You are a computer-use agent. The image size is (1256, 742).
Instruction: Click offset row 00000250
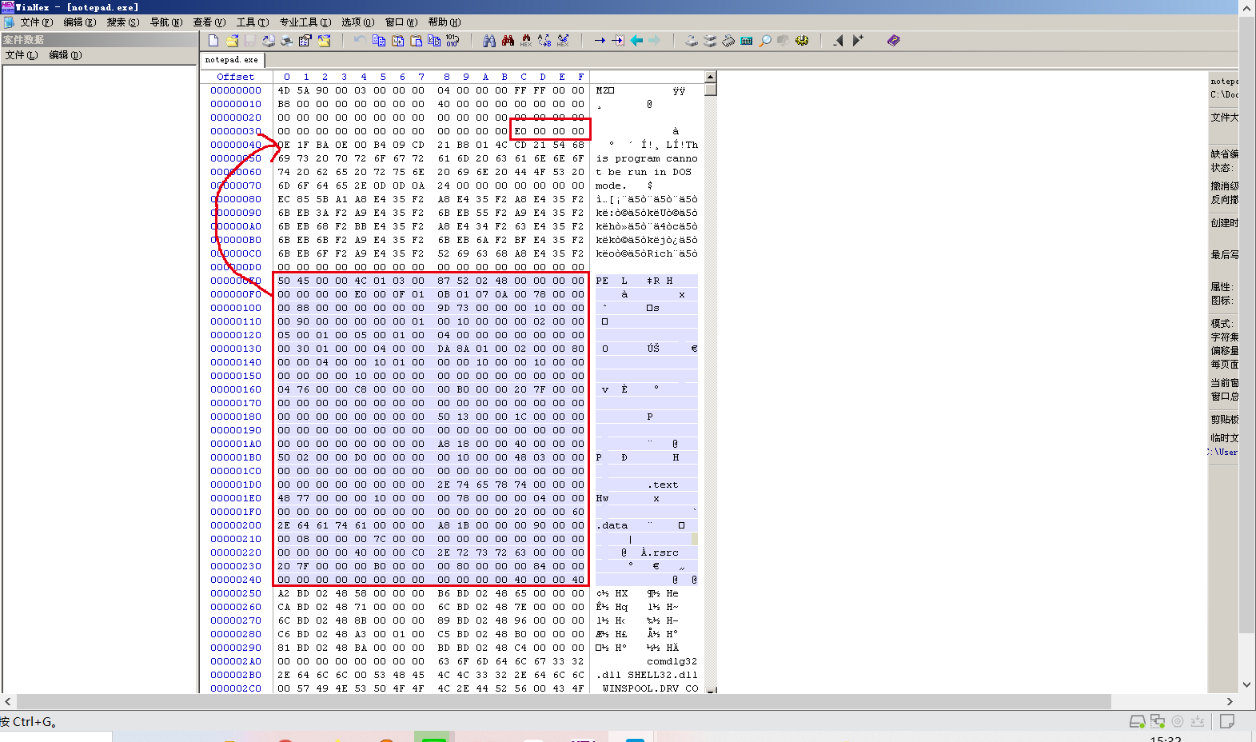(x=236, y=593)
